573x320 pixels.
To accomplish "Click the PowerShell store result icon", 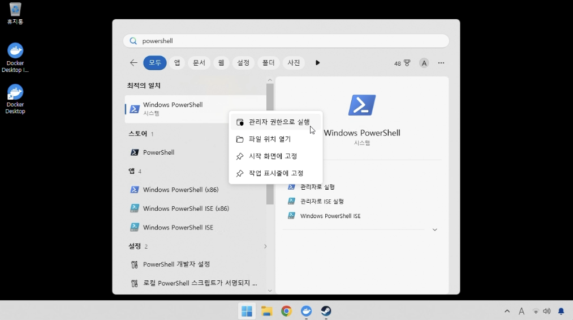I will (x=135, y=152).
